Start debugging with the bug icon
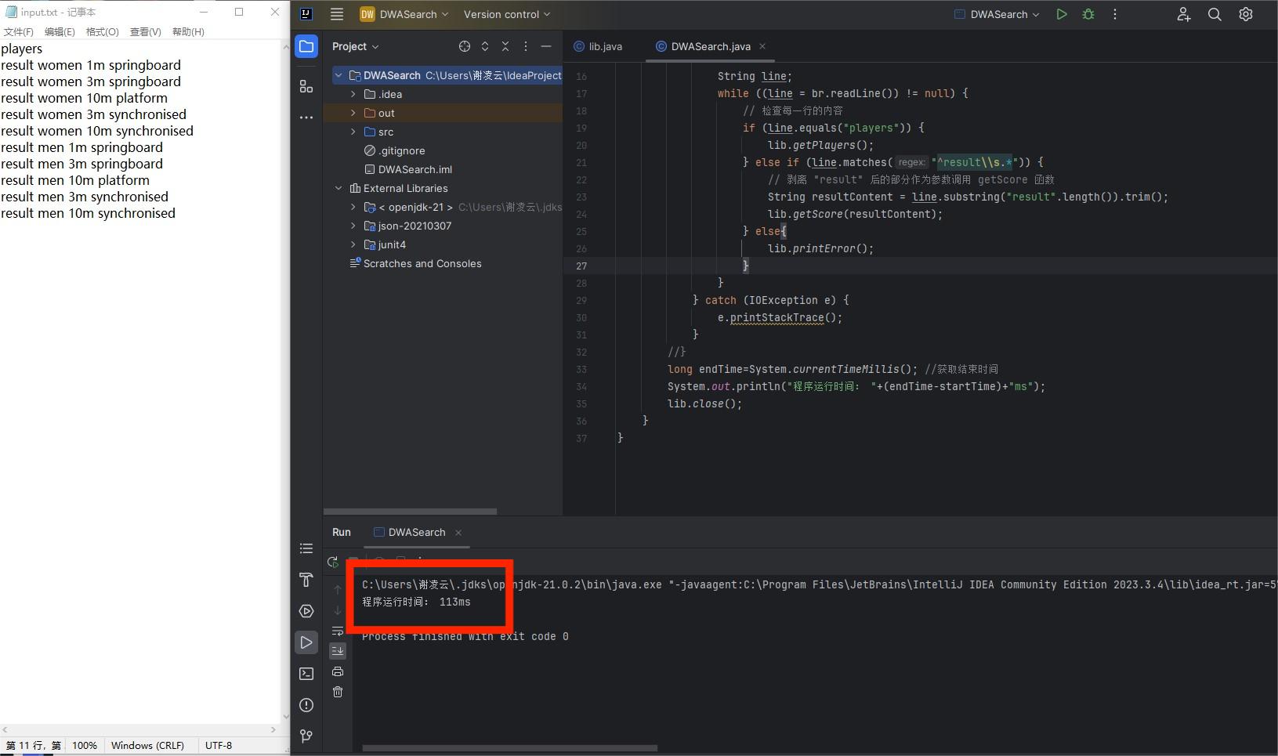Screen dimensions: 1278x756 pyautogui.click(x=1088, y=14)
